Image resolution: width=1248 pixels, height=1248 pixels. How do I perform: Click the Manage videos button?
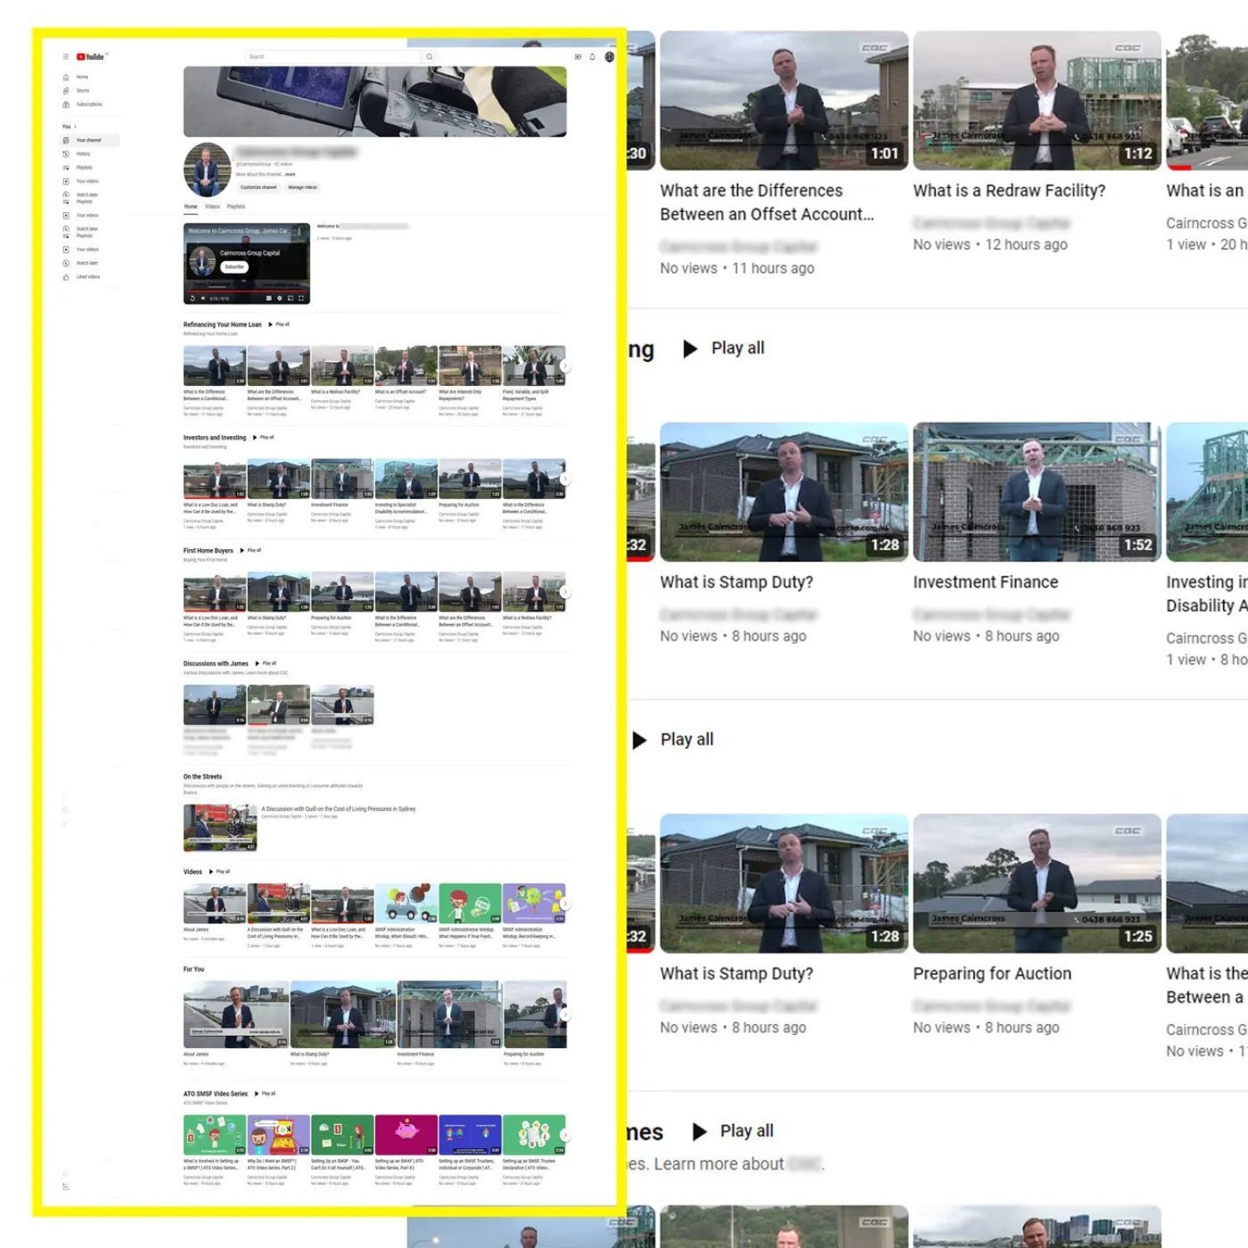[x=302, y=187]
